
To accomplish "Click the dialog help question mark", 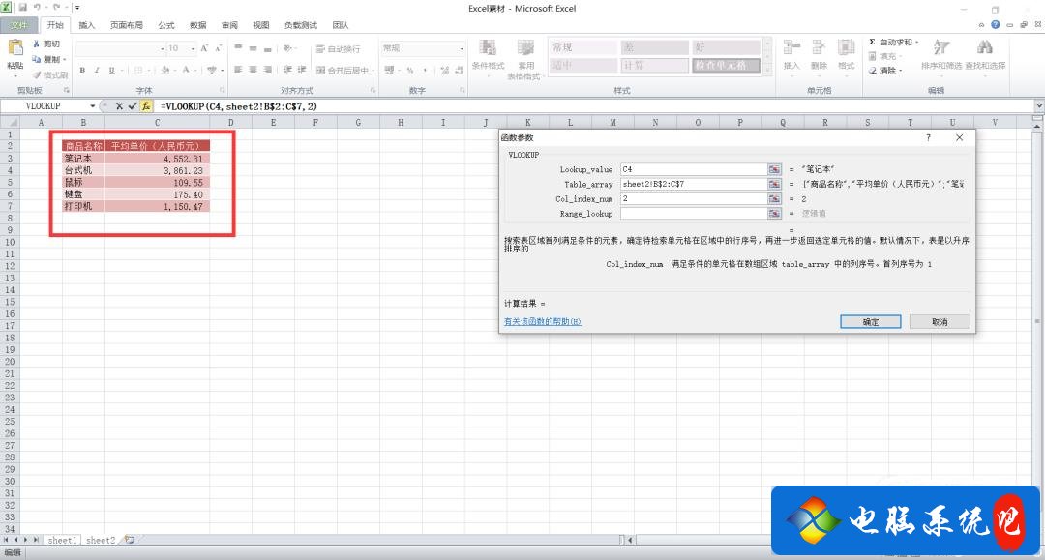I will click(x=928, y=138).
